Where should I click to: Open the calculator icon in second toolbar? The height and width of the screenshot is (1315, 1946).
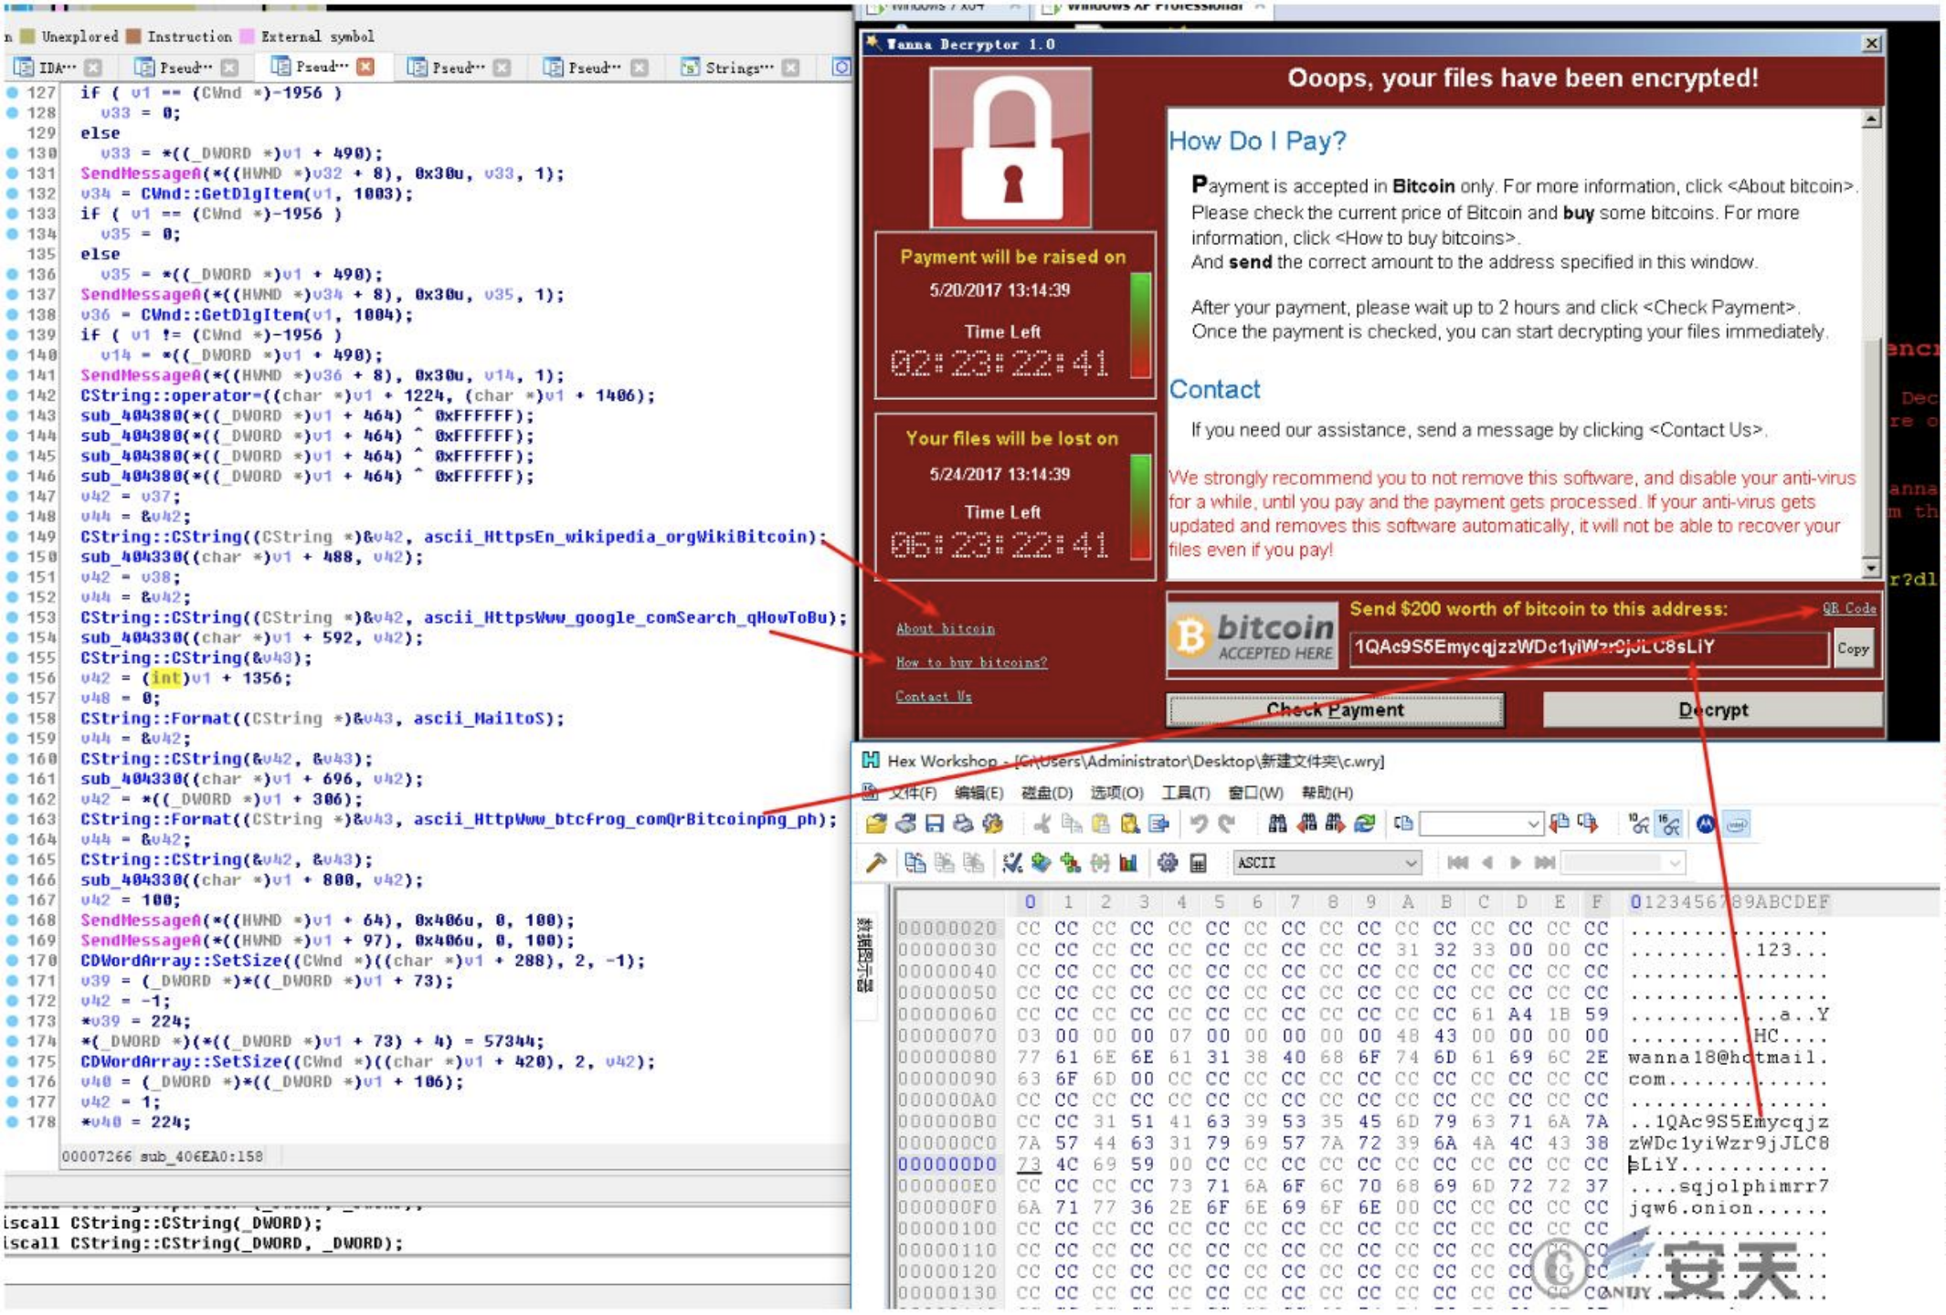tap(1198, 863)
